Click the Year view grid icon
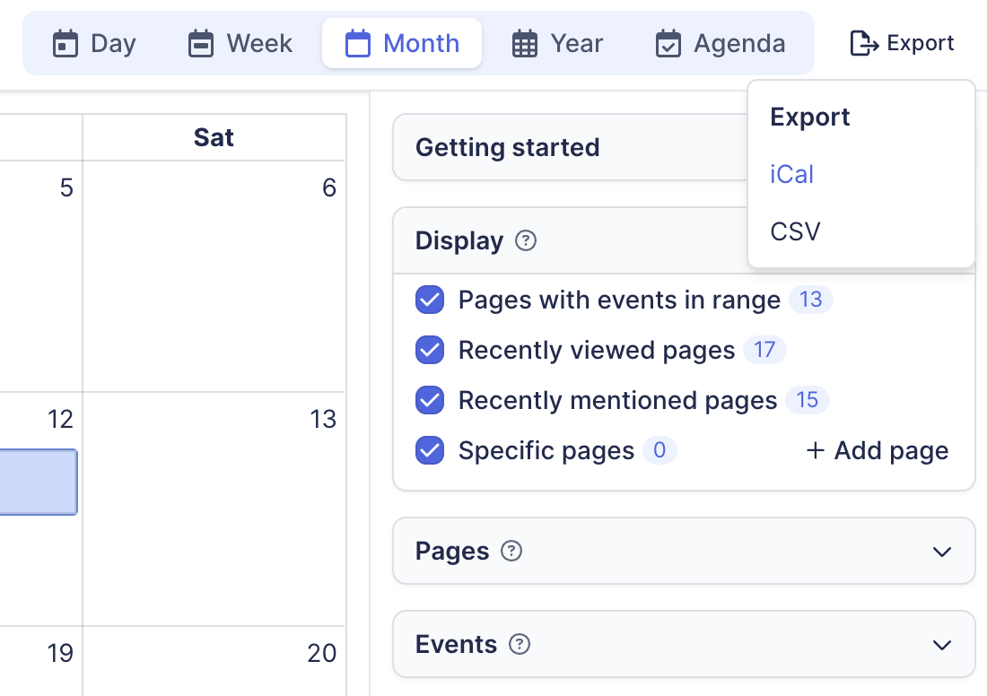Screen dimensions: 987x696 point(525,43)
